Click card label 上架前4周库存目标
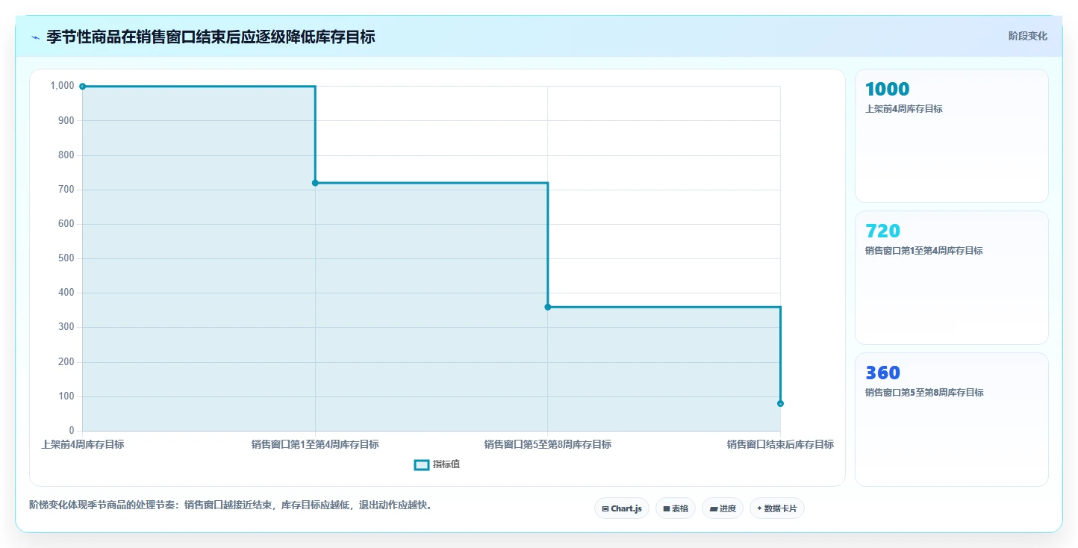This screenshot has height=548, width=1078. pos(903,109)
